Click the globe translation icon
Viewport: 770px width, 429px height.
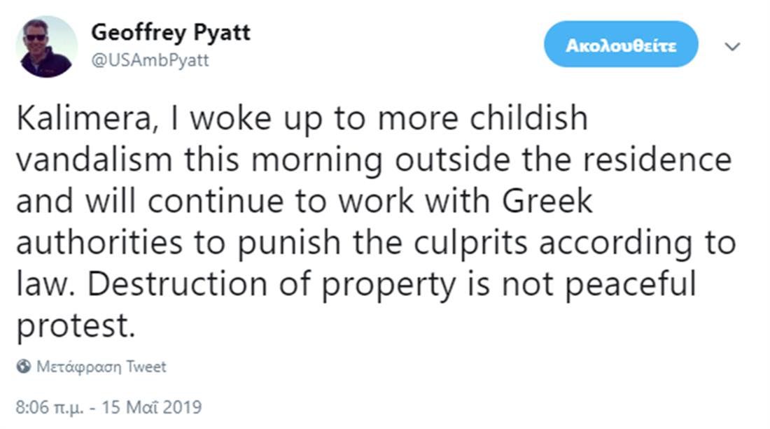pyautogui.click(x=23, y=366)
